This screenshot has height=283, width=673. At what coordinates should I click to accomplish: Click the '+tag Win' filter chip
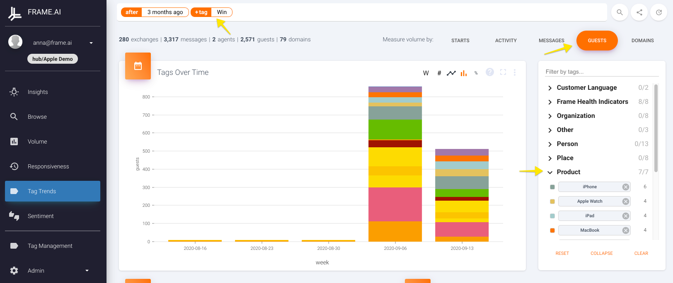click(x=211, y=12)
